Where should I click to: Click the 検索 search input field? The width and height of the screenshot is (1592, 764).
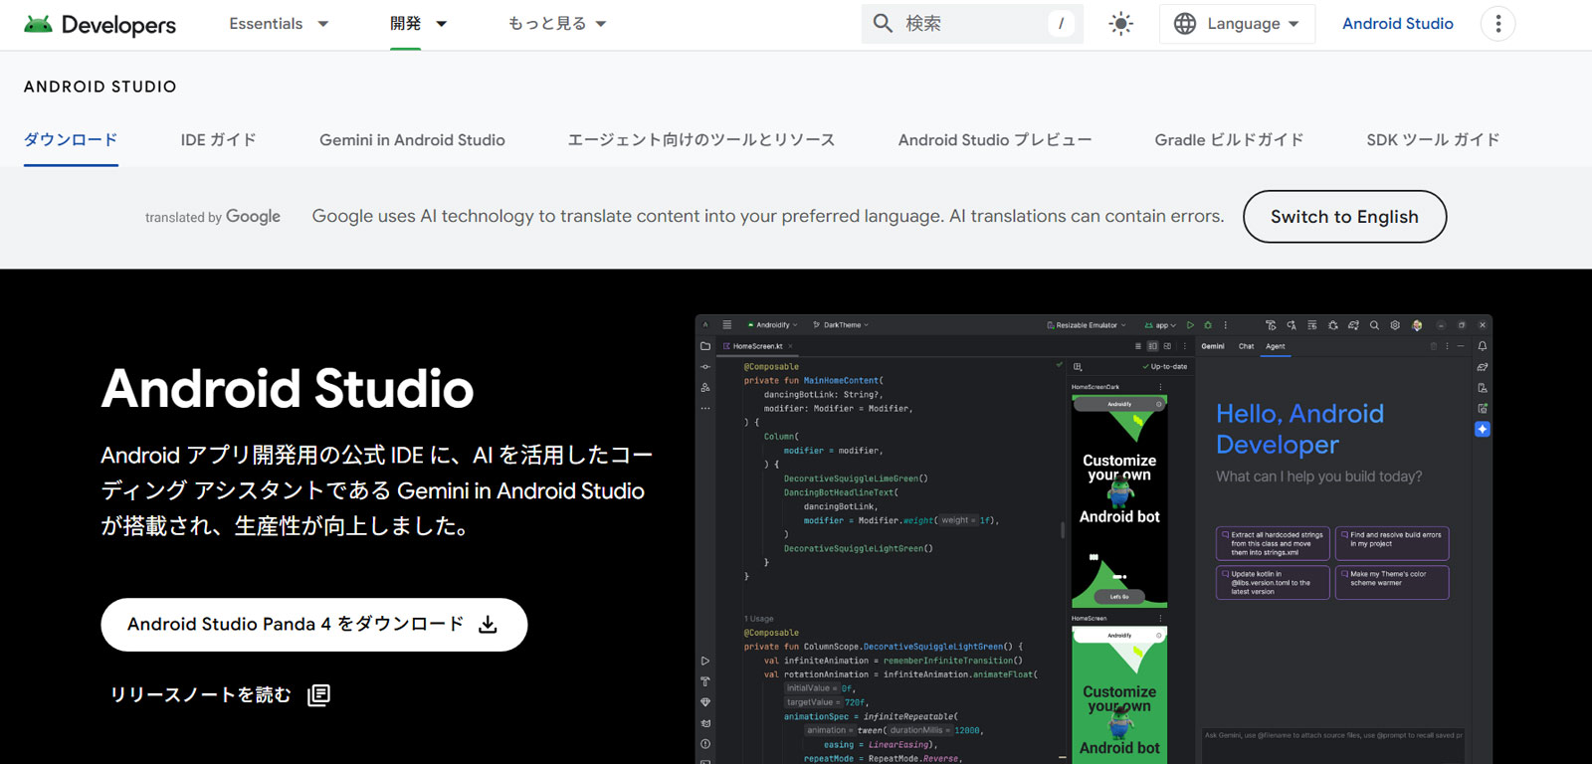(x=972, y=24)
